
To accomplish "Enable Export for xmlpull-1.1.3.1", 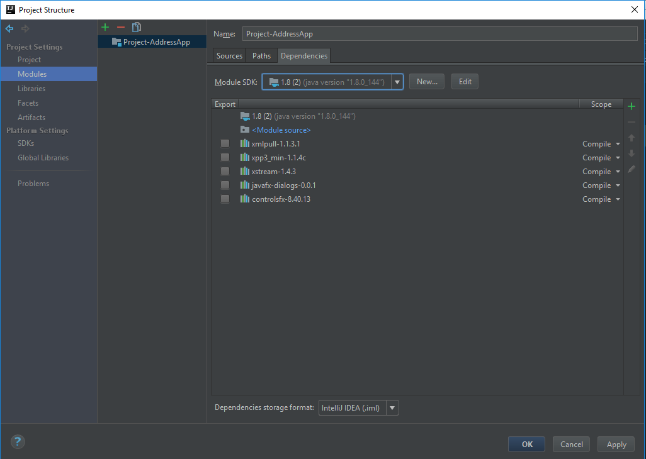I will [x=225, y=143].
